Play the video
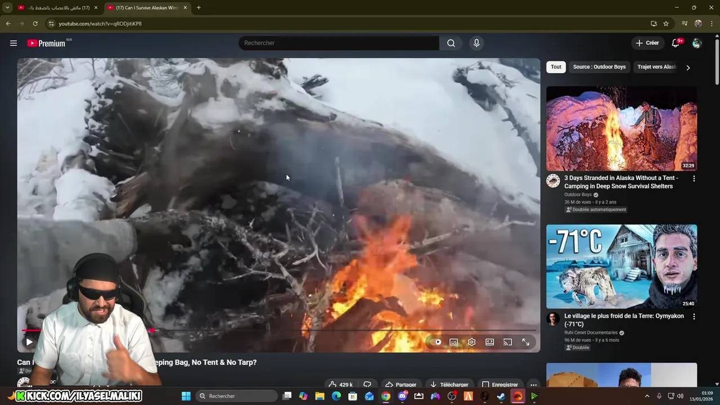 (29, 342)
